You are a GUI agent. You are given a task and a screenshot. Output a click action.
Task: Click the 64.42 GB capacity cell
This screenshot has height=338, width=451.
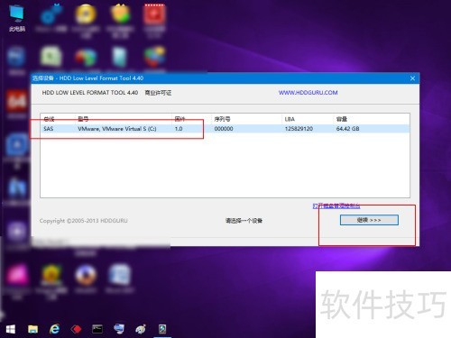[348, 129]
